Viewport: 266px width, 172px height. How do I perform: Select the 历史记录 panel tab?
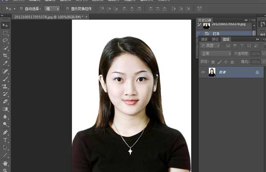tap(205, 20)
